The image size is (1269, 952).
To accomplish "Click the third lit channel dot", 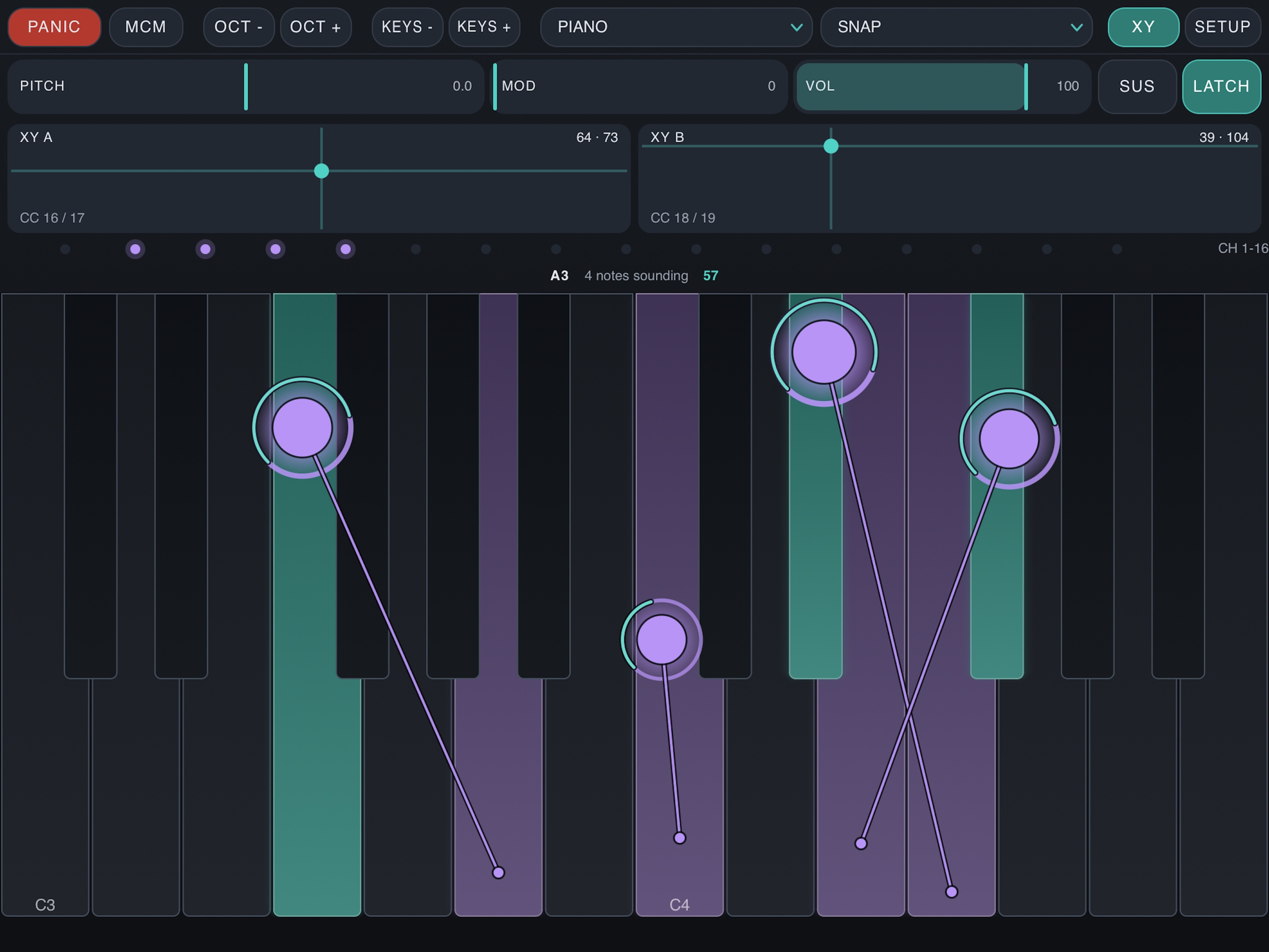I will click(x=275, y=249).
